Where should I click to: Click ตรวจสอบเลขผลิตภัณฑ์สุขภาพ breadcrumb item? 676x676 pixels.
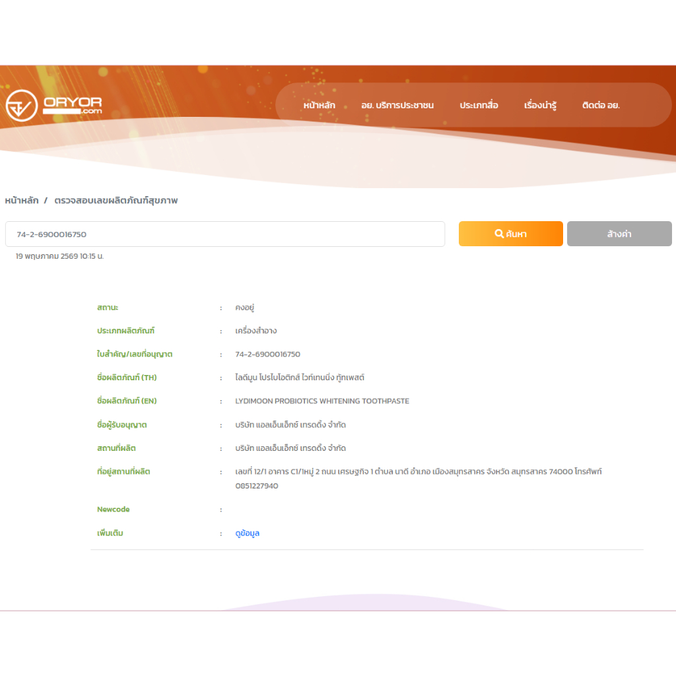[116, 201]
